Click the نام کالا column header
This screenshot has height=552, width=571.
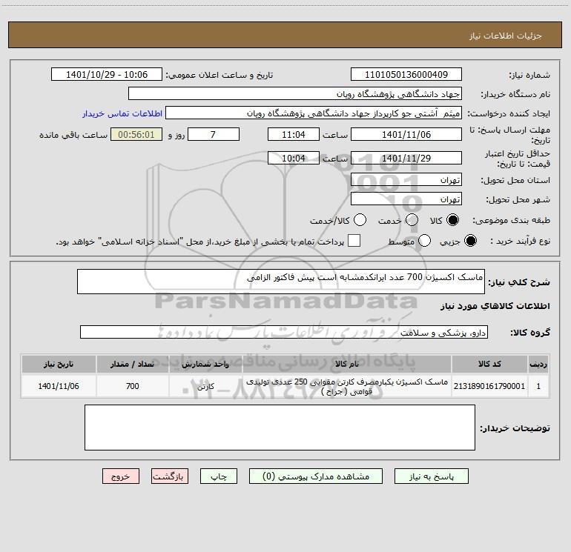[x=347, y=365]
